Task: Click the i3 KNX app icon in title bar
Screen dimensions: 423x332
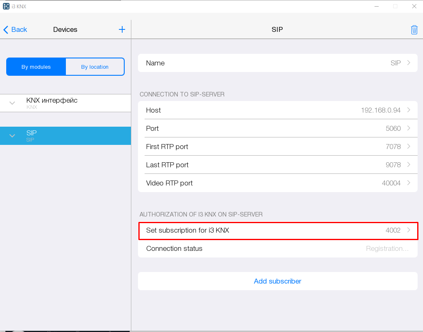Action: [x=6, y=6]
